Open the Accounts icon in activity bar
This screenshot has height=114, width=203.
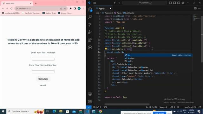[90, 94]
